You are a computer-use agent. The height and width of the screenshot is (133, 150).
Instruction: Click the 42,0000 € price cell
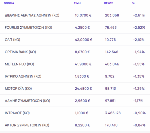pyautogui.click(x=83, y=40)
